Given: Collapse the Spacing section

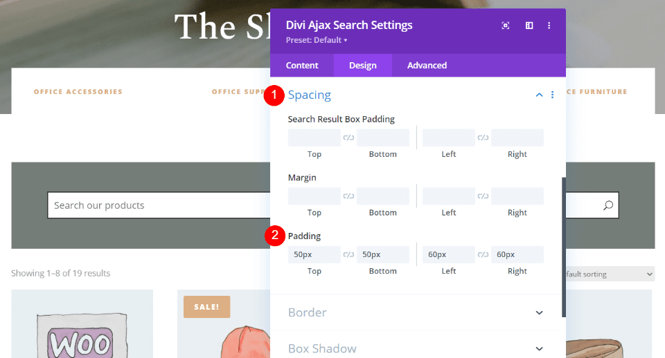Looking at the screenshot, I should 540,95.
